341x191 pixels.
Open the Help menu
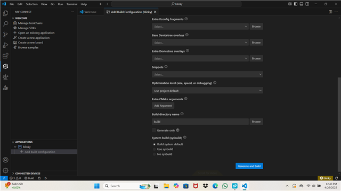[x=84, y=4]
